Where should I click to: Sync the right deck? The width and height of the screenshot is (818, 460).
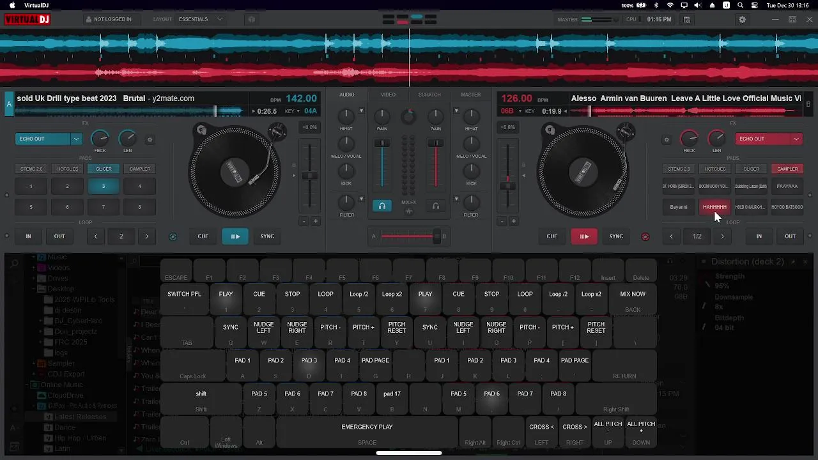tap(616, 236)
